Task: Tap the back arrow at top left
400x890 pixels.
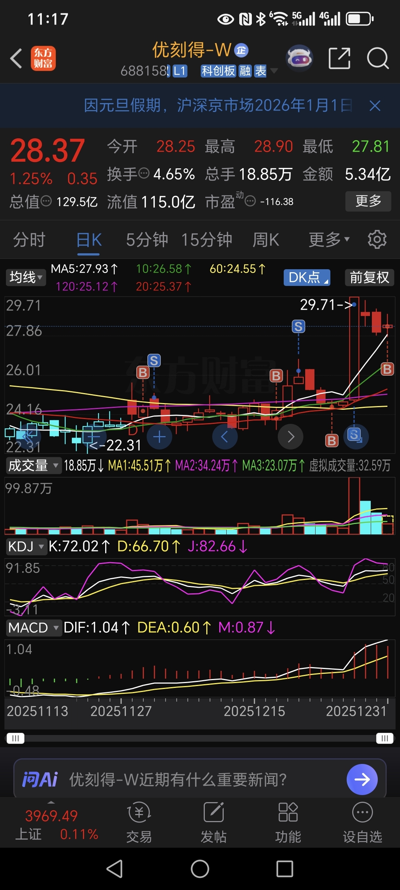Action: (16, 59)
